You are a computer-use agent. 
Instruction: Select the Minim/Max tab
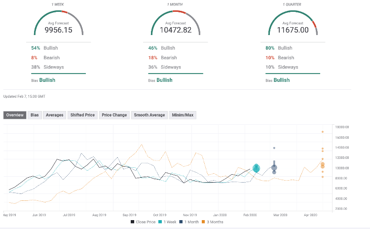(x=183, y=115)
